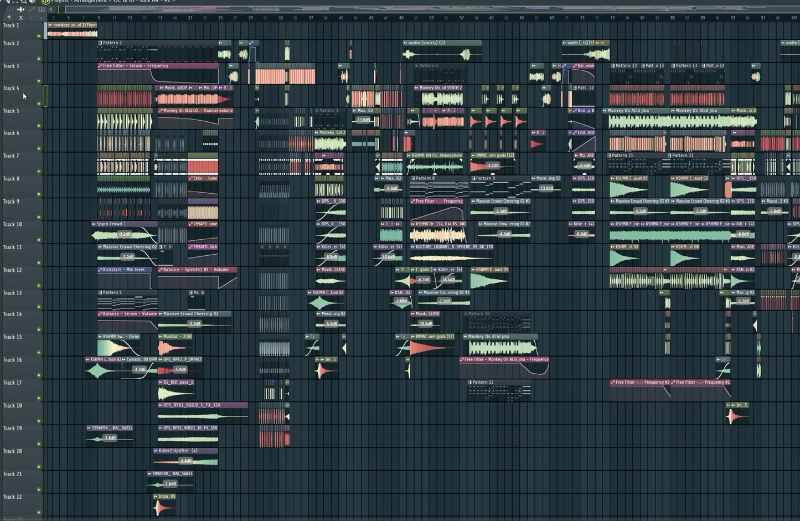Screen dimensions: 800x521
Task: Select the X delete tool in the playlist toolbar
Action: (21, 18)
